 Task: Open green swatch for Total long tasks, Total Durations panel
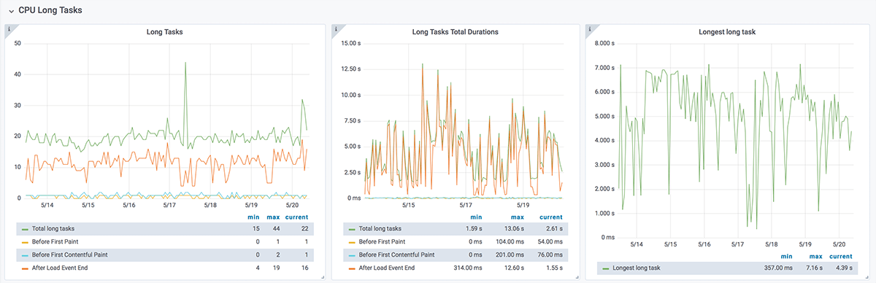(351, 229)
